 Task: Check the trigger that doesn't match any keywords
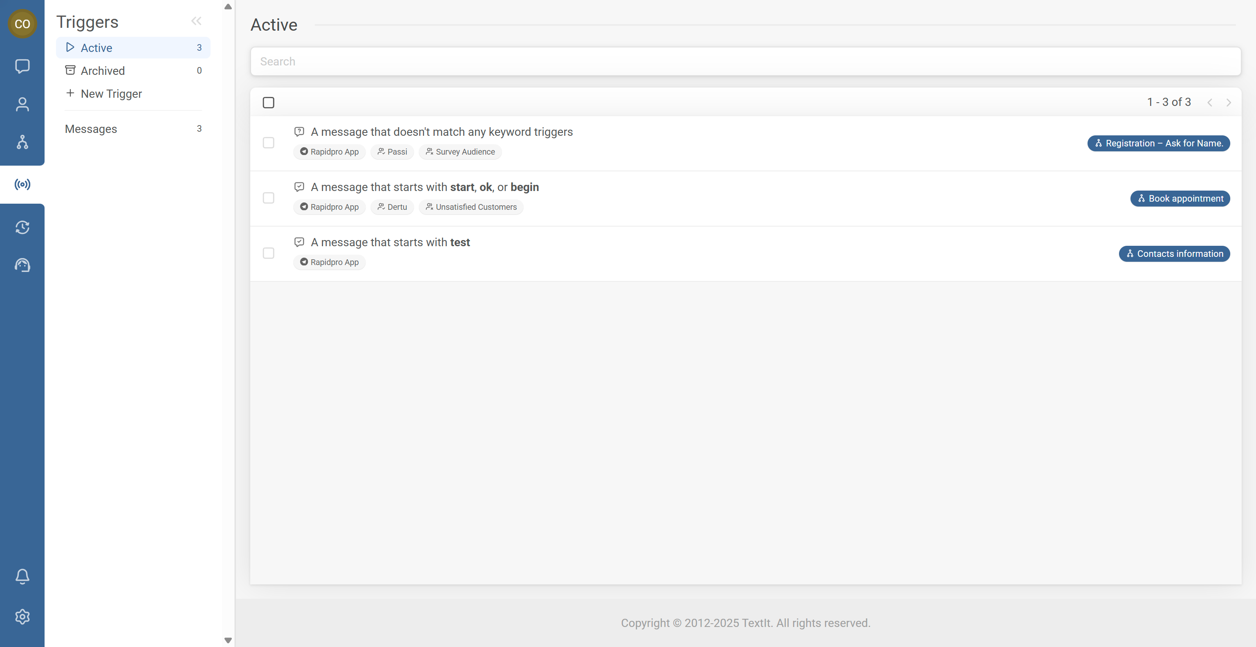[x=269, y=143]
